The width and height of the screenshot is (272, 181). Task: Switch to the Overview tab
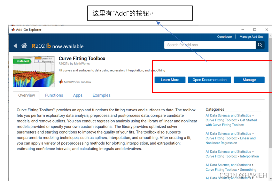pyautogui.click(x=26, y=95)
